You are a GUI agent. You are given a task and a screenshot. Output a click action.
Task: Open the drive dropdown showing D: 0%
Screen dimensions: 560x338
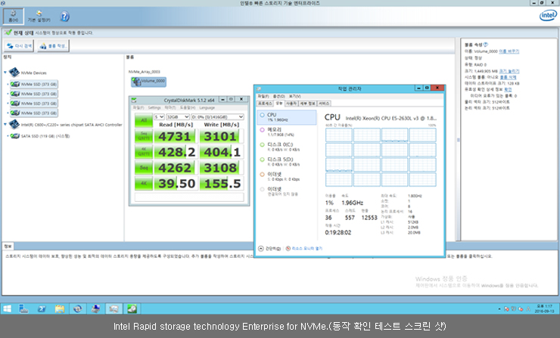point(217,116)
